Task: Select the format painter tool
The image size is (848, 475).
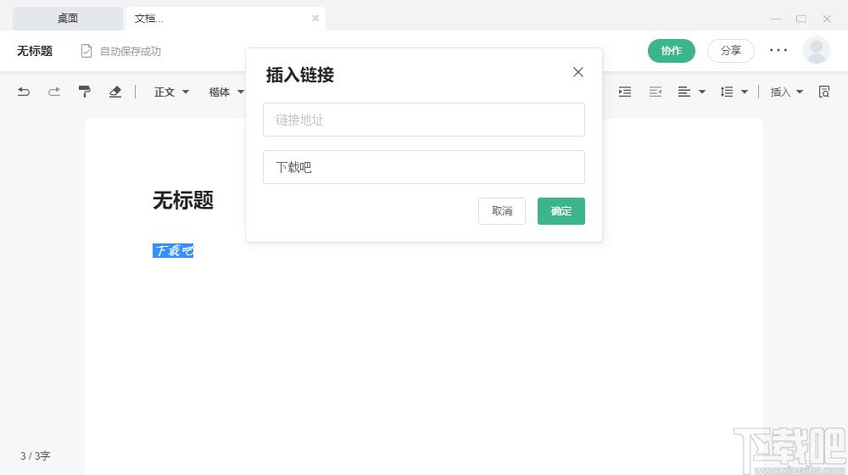Action: coord(84,92)
